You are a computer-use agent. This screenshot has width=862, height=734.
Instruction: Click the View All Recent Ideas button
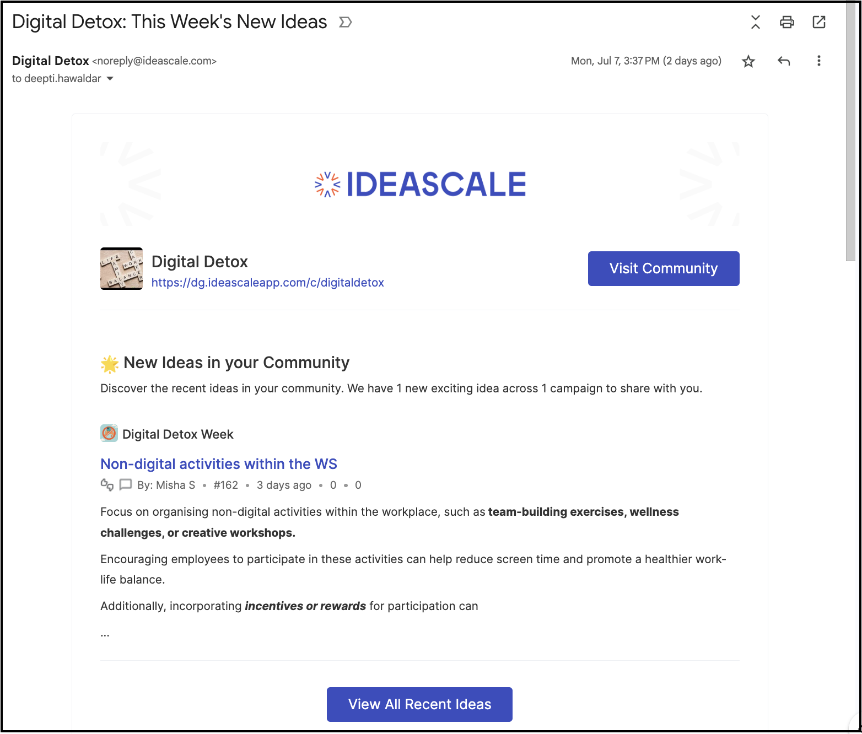(x=419, y=704)
